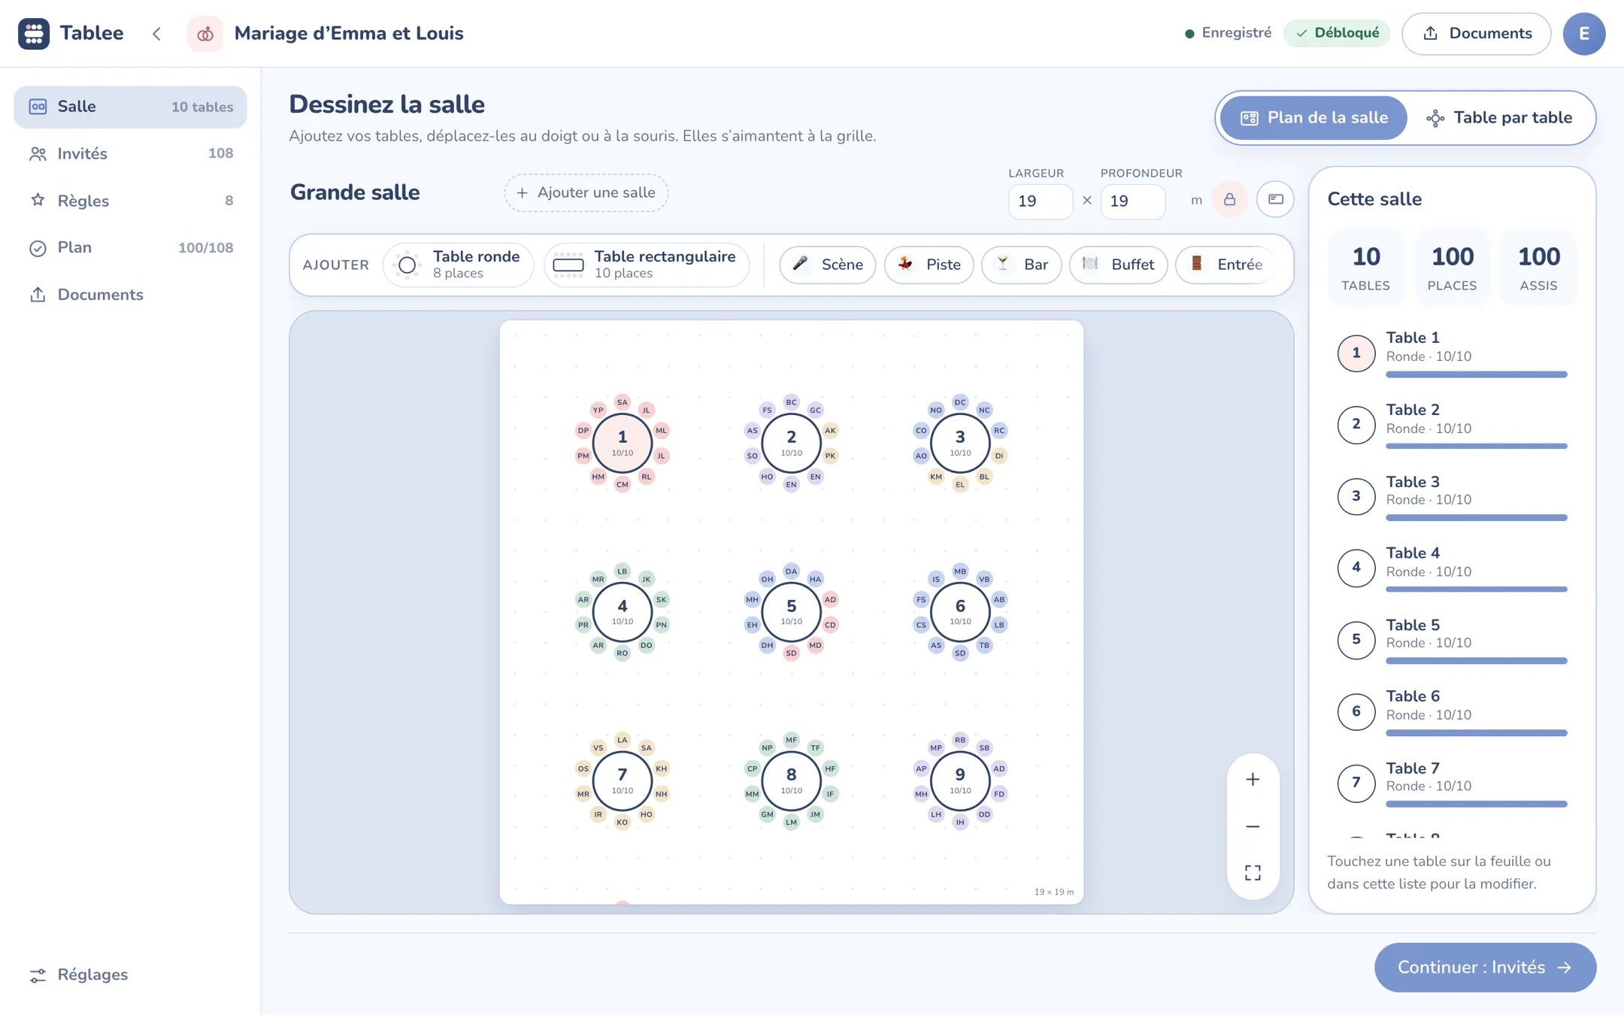Image resolution: width=1624 pixels, height=1015 pixels.
Task: Click the Grande salle room title
Action: click(x=355, y=192)
